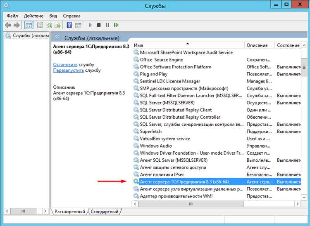Screen dimensions: 310x226
Task: Select SQL Full-text Filter Daemon Launcher row
Action: pyautogui.click(x=217, y=95)
